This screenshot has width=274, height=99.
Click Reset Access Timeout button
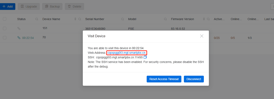pyautogui.click(x=164, y=79)
